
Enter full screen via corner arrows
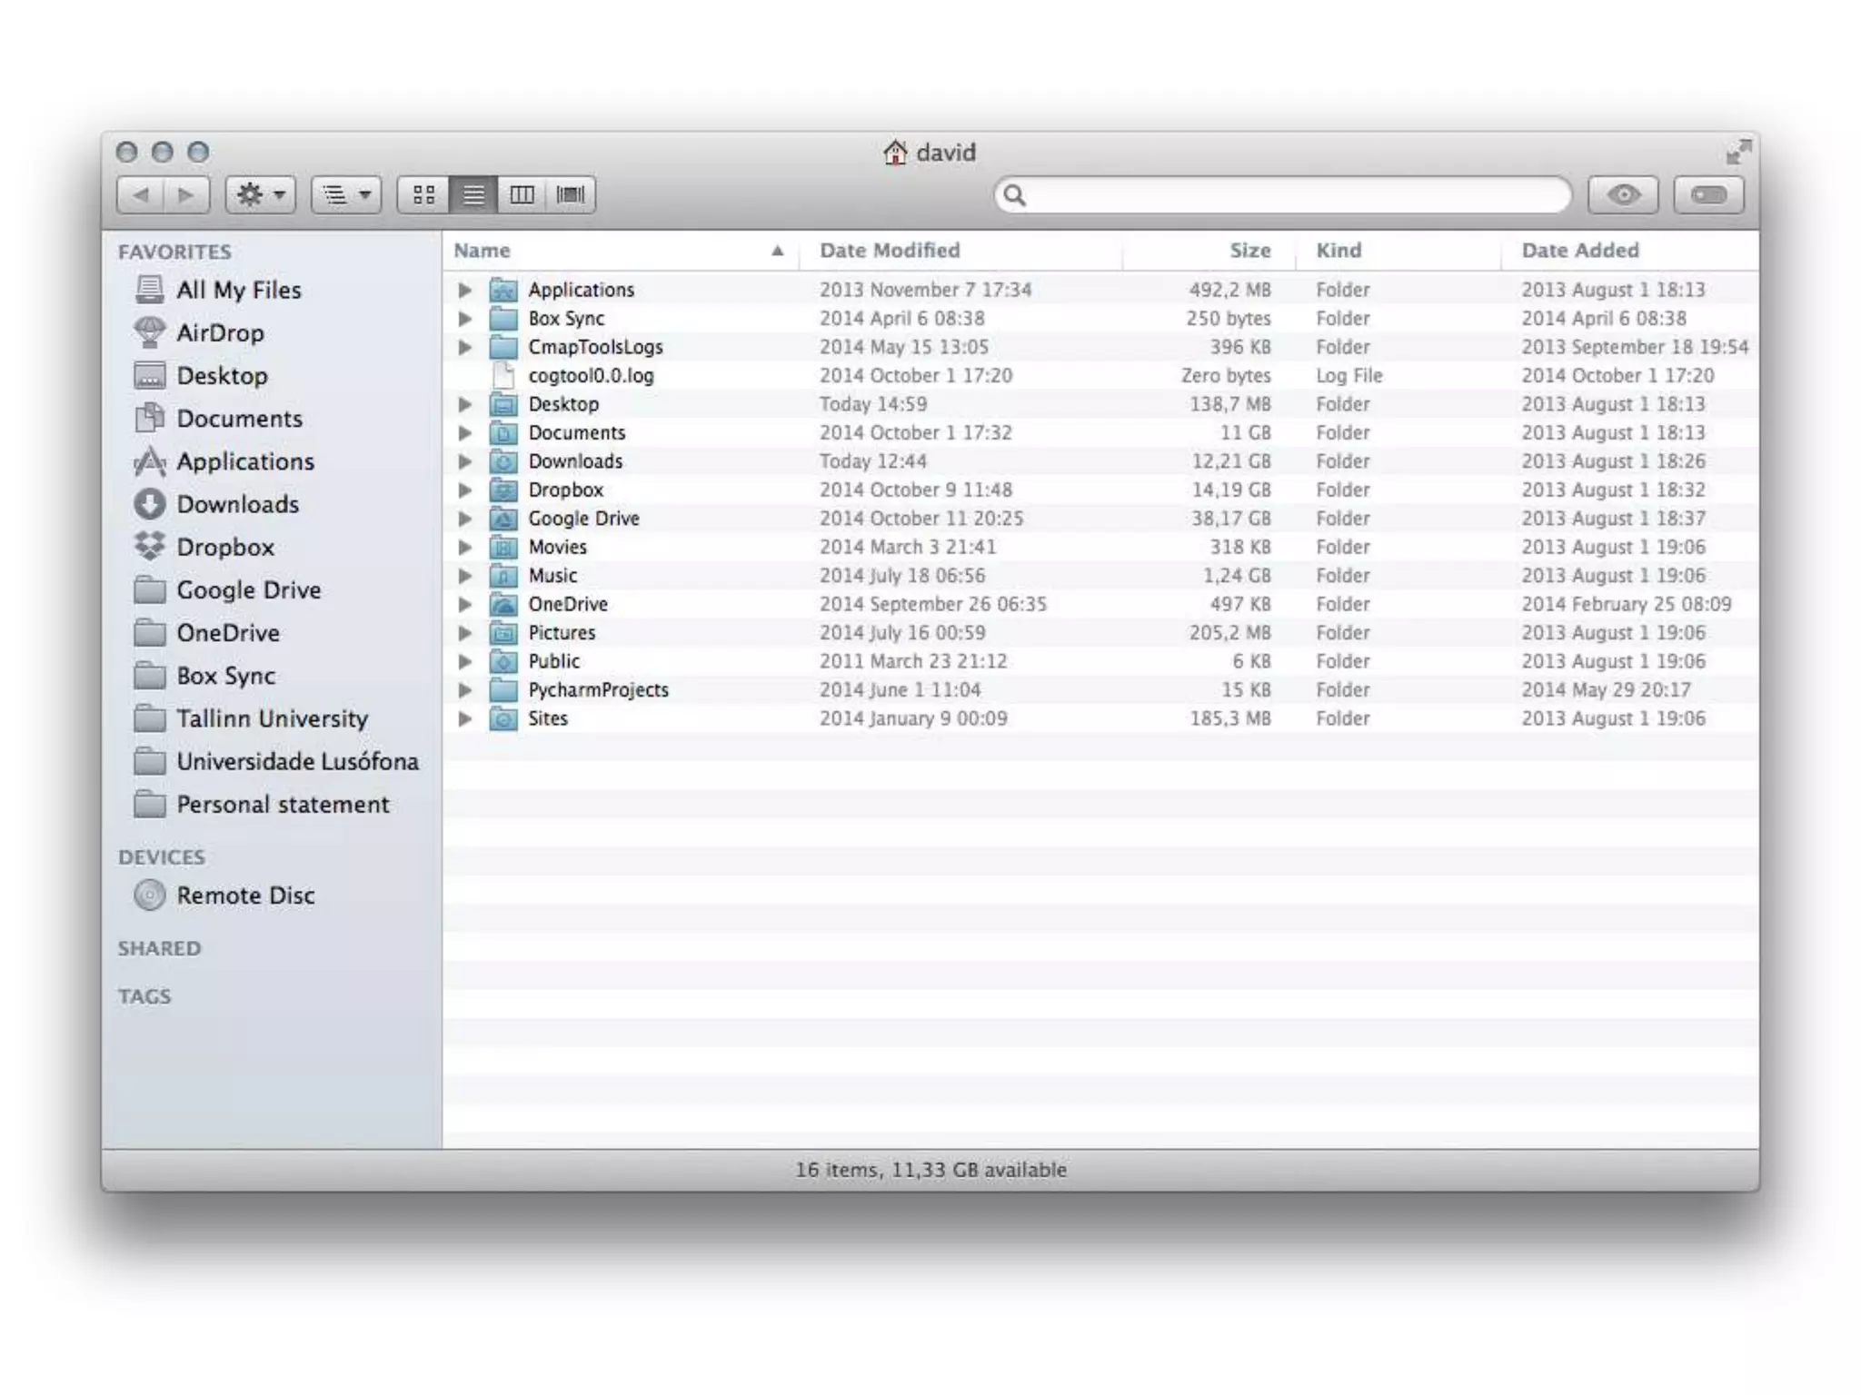tap(1737, 152)
